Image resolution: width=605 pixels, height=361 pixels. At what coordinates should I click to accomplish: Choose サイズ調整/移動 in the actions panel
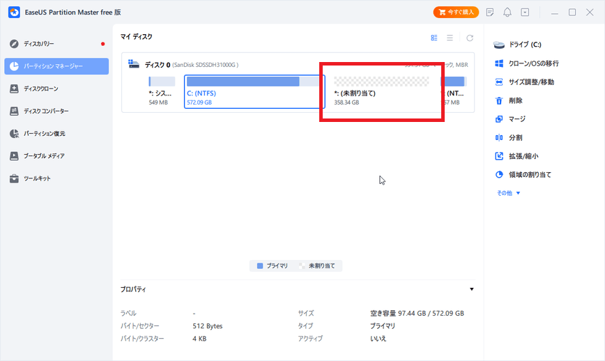click(526, 82)
